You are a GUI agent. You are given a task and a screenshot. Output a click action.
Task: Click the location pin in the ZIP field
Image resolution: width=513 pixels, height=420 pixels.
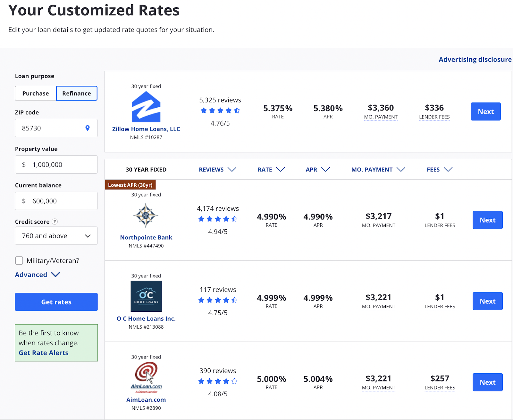tap(87, 128)
